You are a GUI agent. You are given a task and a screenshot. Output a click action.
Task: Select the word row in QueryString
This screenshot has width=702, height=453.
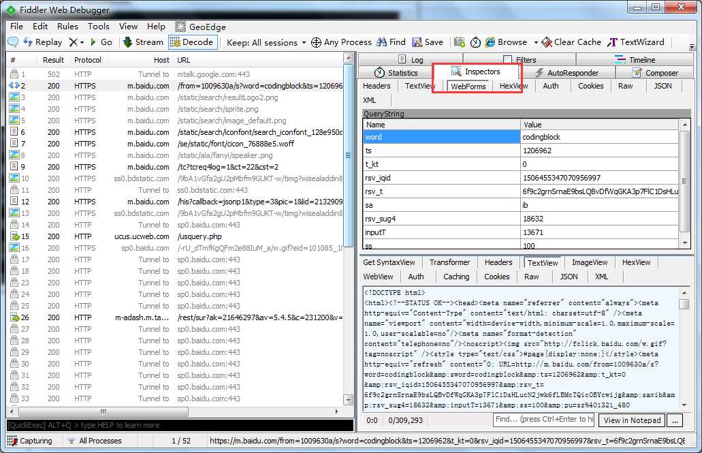coord(521,137)
